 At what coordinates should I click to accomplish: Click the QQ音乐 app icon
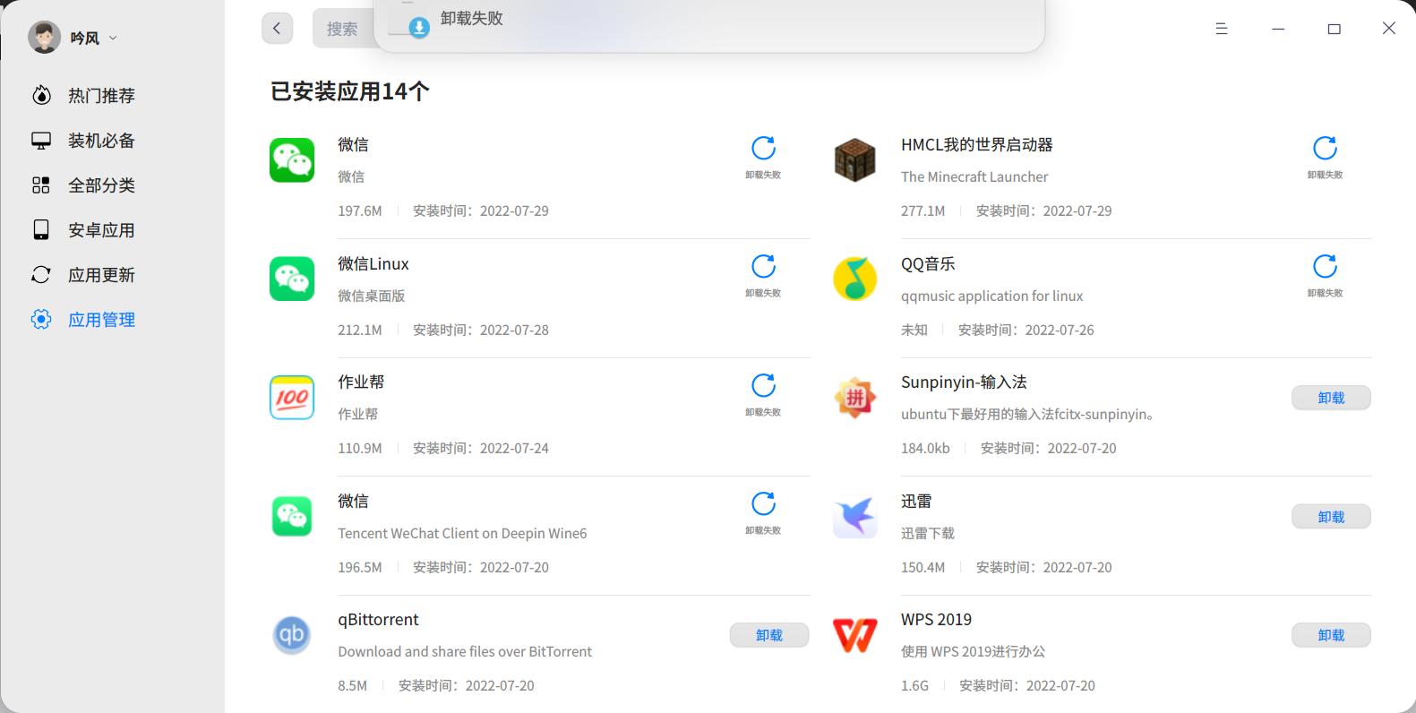tap(854, 279)
